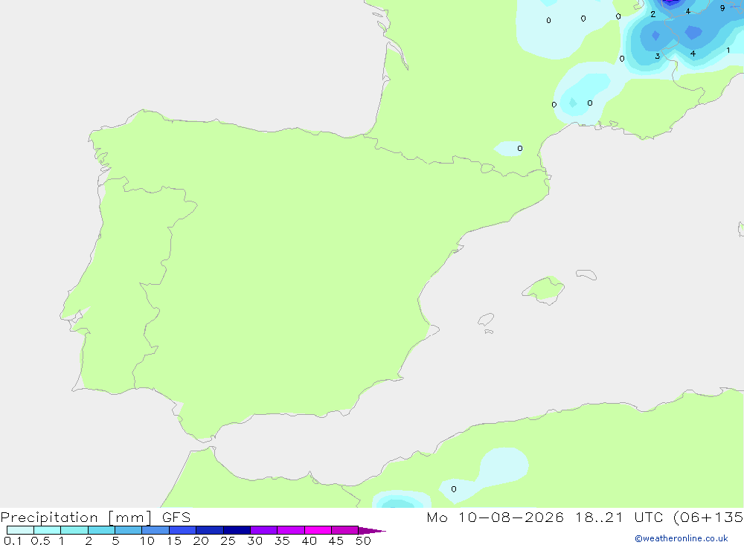Click the forecast date 'Mo 10-08-2026' label
744x545 pixels.
(495, 517)
